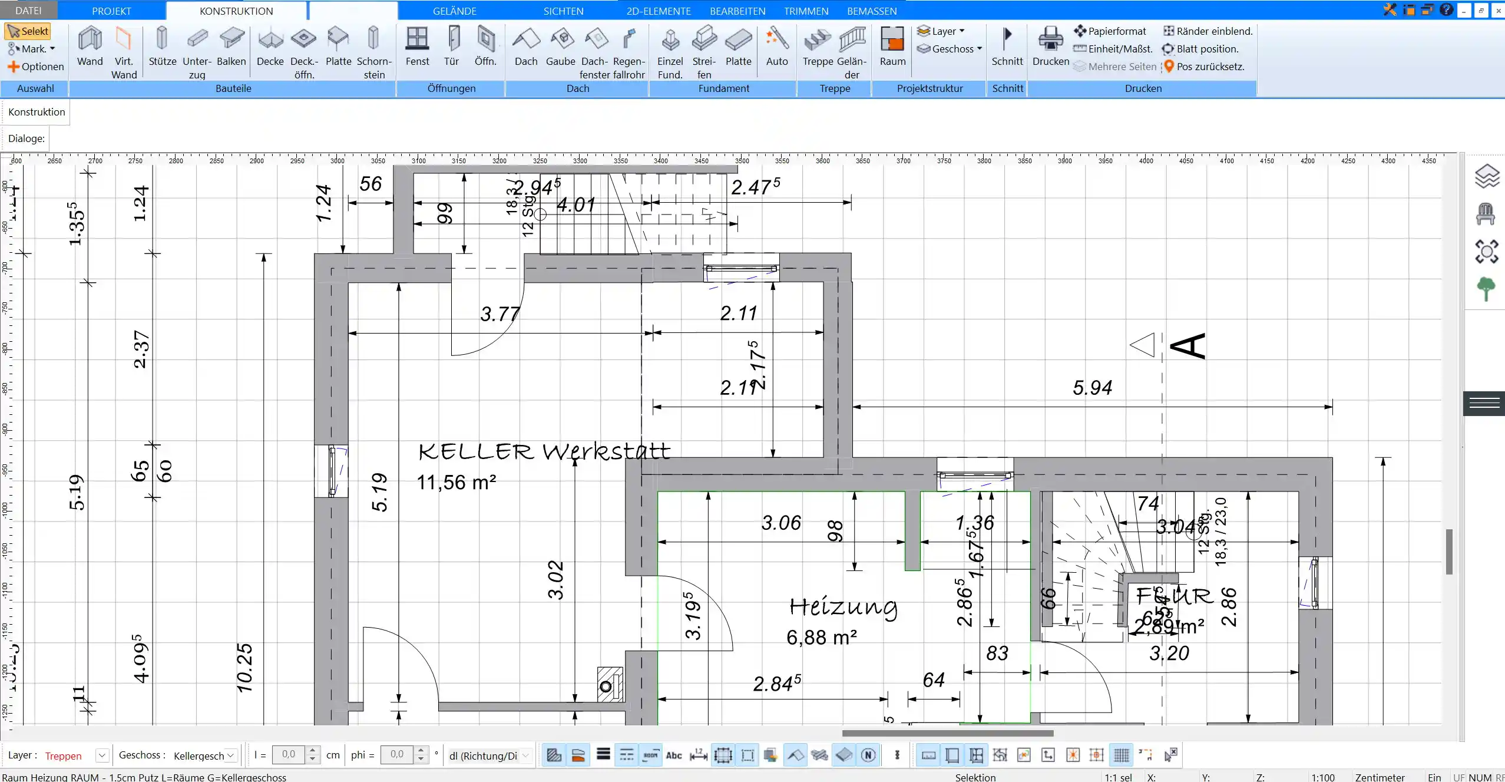Insert a Fenst window
The height and width of the screenshot is (782, 1505).
417,47
